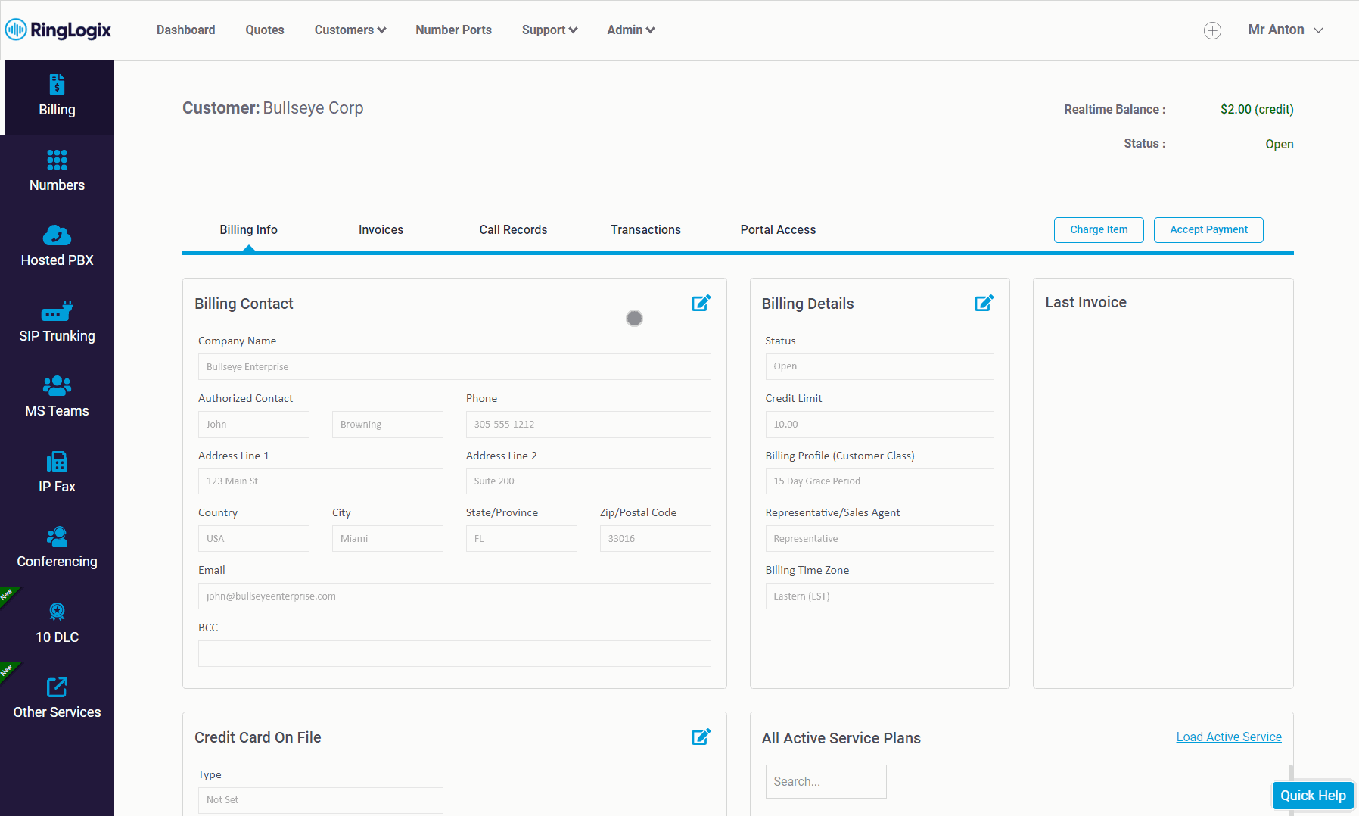
Task: Click the Customer: Bullseye Corp heading
Action: [273, 108]
